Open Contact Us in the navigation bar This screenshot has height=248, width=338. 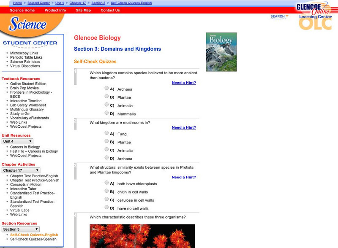click(x=110, y=10)
